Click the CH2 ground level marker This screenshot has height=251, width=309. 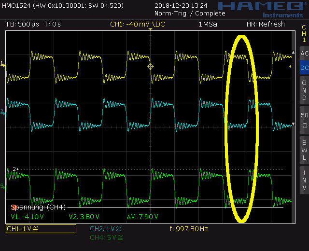coord(3,112)
